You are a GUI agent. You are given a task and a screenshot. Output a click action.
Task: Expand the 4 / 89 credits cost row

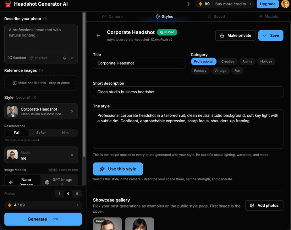pos(43,205)
